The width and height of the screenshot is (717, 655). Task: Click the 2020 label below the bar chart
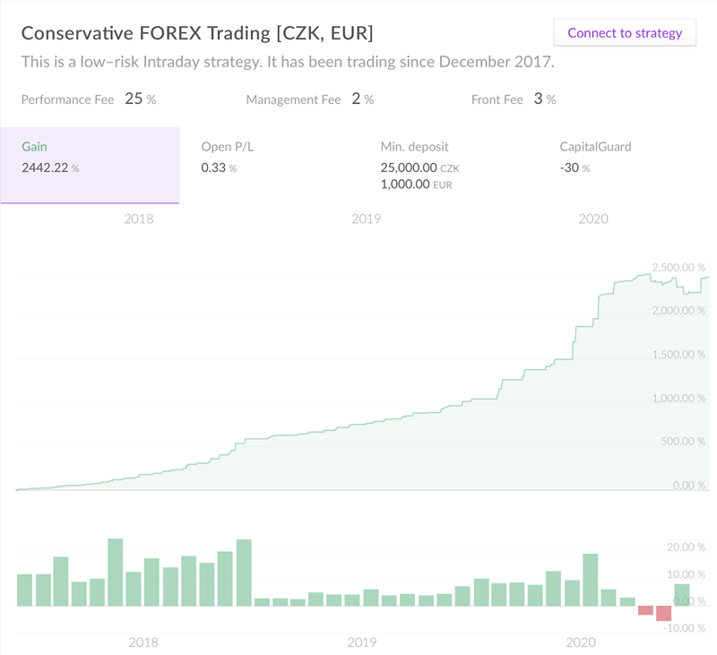coord(581,642)
